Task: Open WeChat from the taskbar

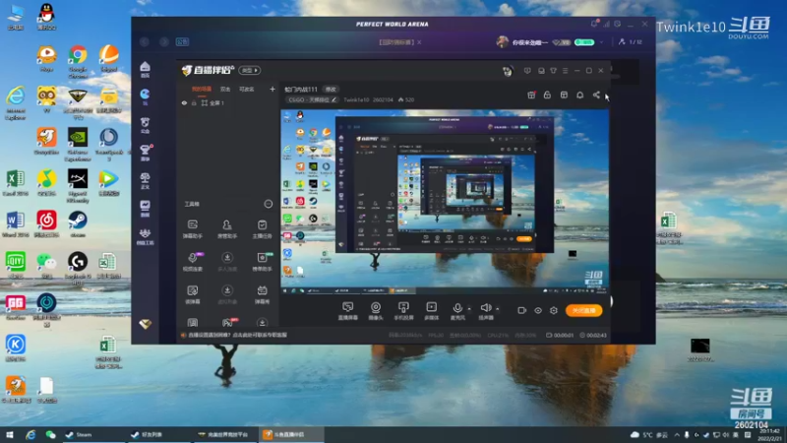Action: tap(50, 434)
